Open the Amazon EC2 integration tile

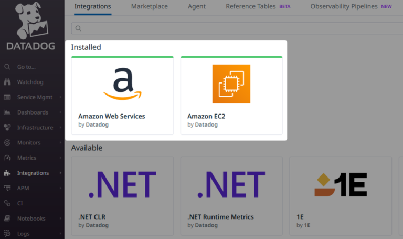(x=231, y=95)
